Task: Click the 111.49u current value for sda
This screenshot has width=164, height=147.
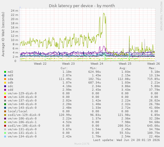Action: (x=65, y=79)
